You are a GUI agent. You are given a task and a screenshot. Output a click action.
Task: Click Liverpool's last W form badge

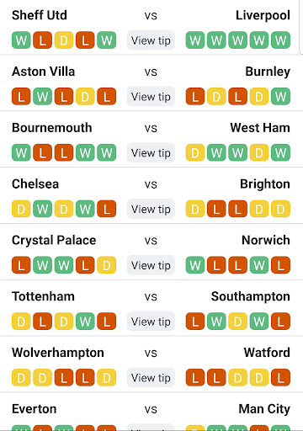tap(280, 40)
